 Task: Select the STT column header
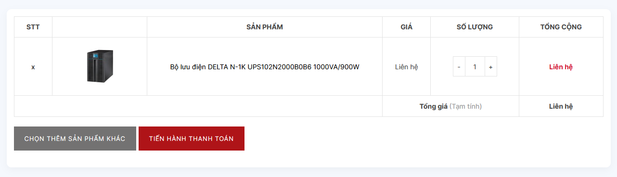[x=33, y=27]
